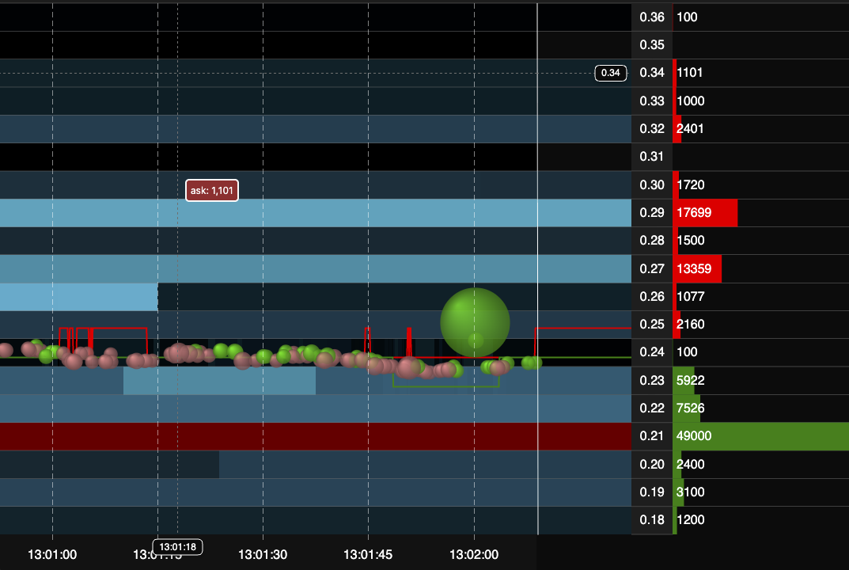849x570 pixels.
Task: Click the 5922 bid size value
Action: tap(690, 380)
